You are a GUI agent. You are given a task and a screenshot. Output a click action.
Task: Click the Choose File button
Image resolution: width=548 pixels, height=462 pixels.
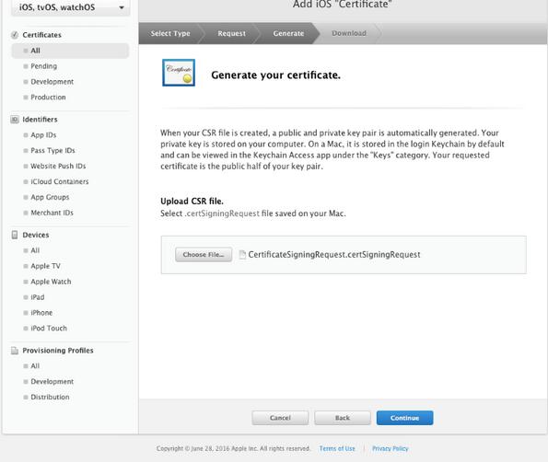(x=204, y=255)
